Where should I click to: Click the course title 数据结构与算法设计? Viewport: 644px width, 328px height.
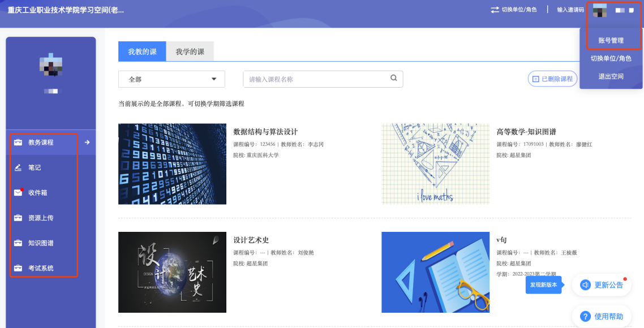(265, 132)
